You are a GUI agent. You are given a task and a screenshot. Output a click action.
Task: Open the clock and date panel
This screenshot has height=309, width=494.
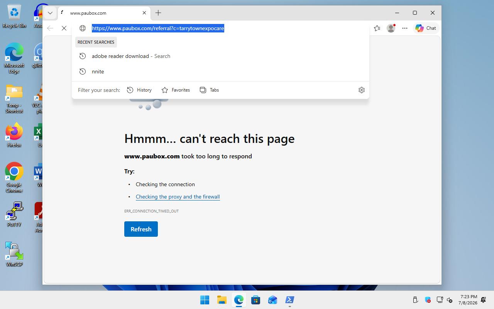pyautogui.click(x=468, y=300)
